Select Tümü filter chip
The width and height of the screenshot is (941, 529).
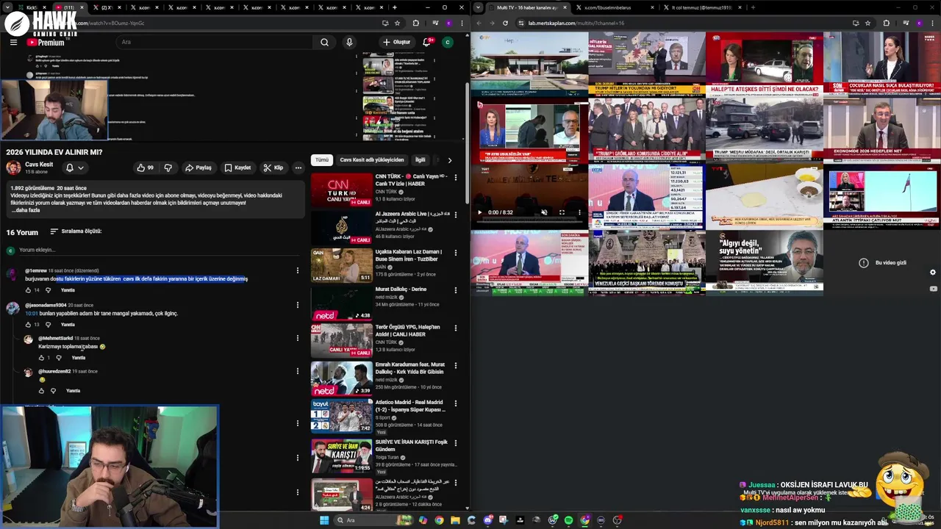point(322,159)
